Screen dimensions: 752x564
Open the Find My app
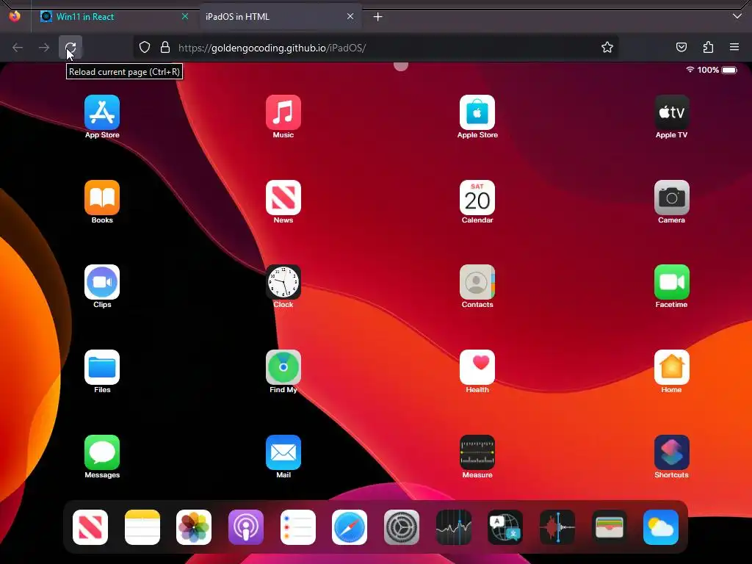coord(283,367)
